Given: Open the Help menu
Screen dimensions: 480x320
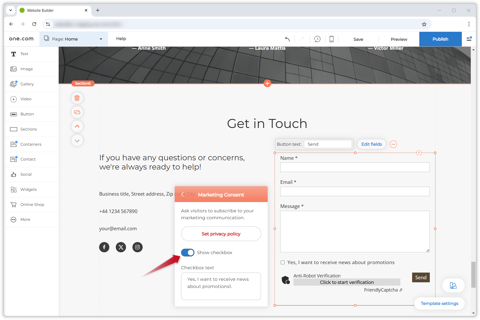Looking at the screenshot, I should [121, 39].
